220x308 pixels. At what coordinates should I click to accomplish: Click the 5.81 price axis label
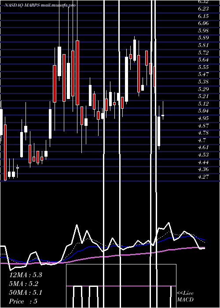pos(203,45)
